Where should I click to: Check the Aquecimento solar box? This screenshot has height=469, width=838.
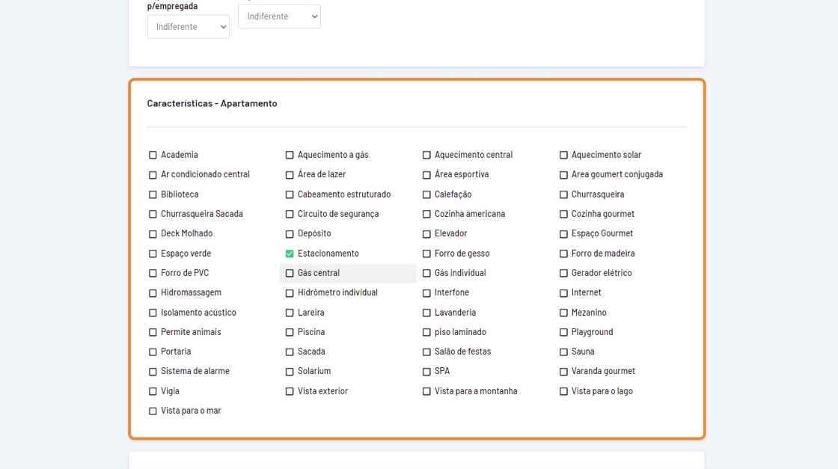(563, 155)
